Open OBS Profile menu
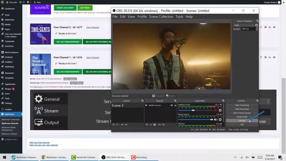Viewport: 286px width, 161px height. click(142, 17)
